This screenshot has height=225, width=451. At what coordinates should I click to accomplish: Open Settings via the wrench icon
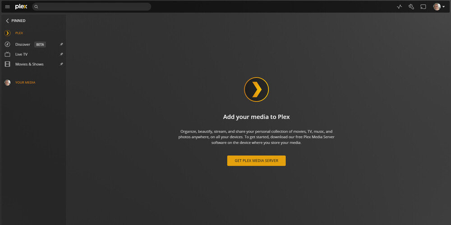pyautogui.click(x=411, y=7)
